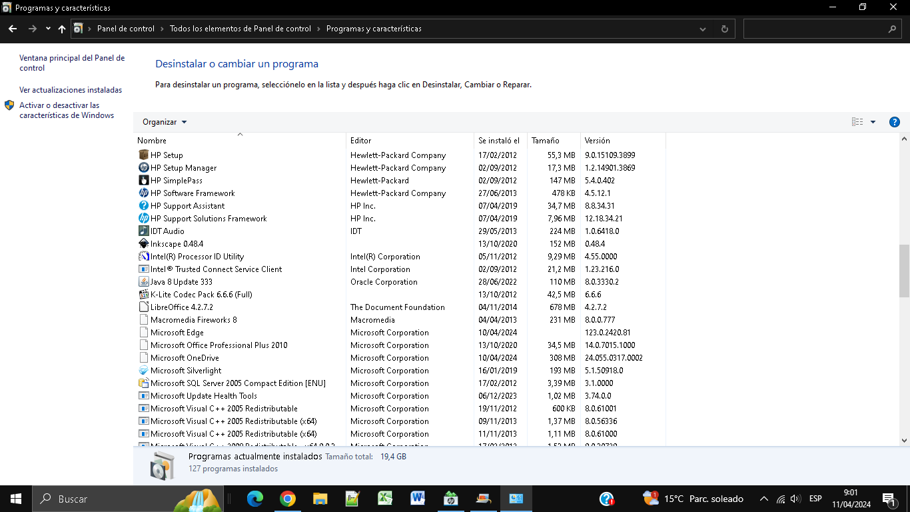The width and height of the screenshot is (910, 512).
Task: Open the notification center icon
Action: coord(889,499)
